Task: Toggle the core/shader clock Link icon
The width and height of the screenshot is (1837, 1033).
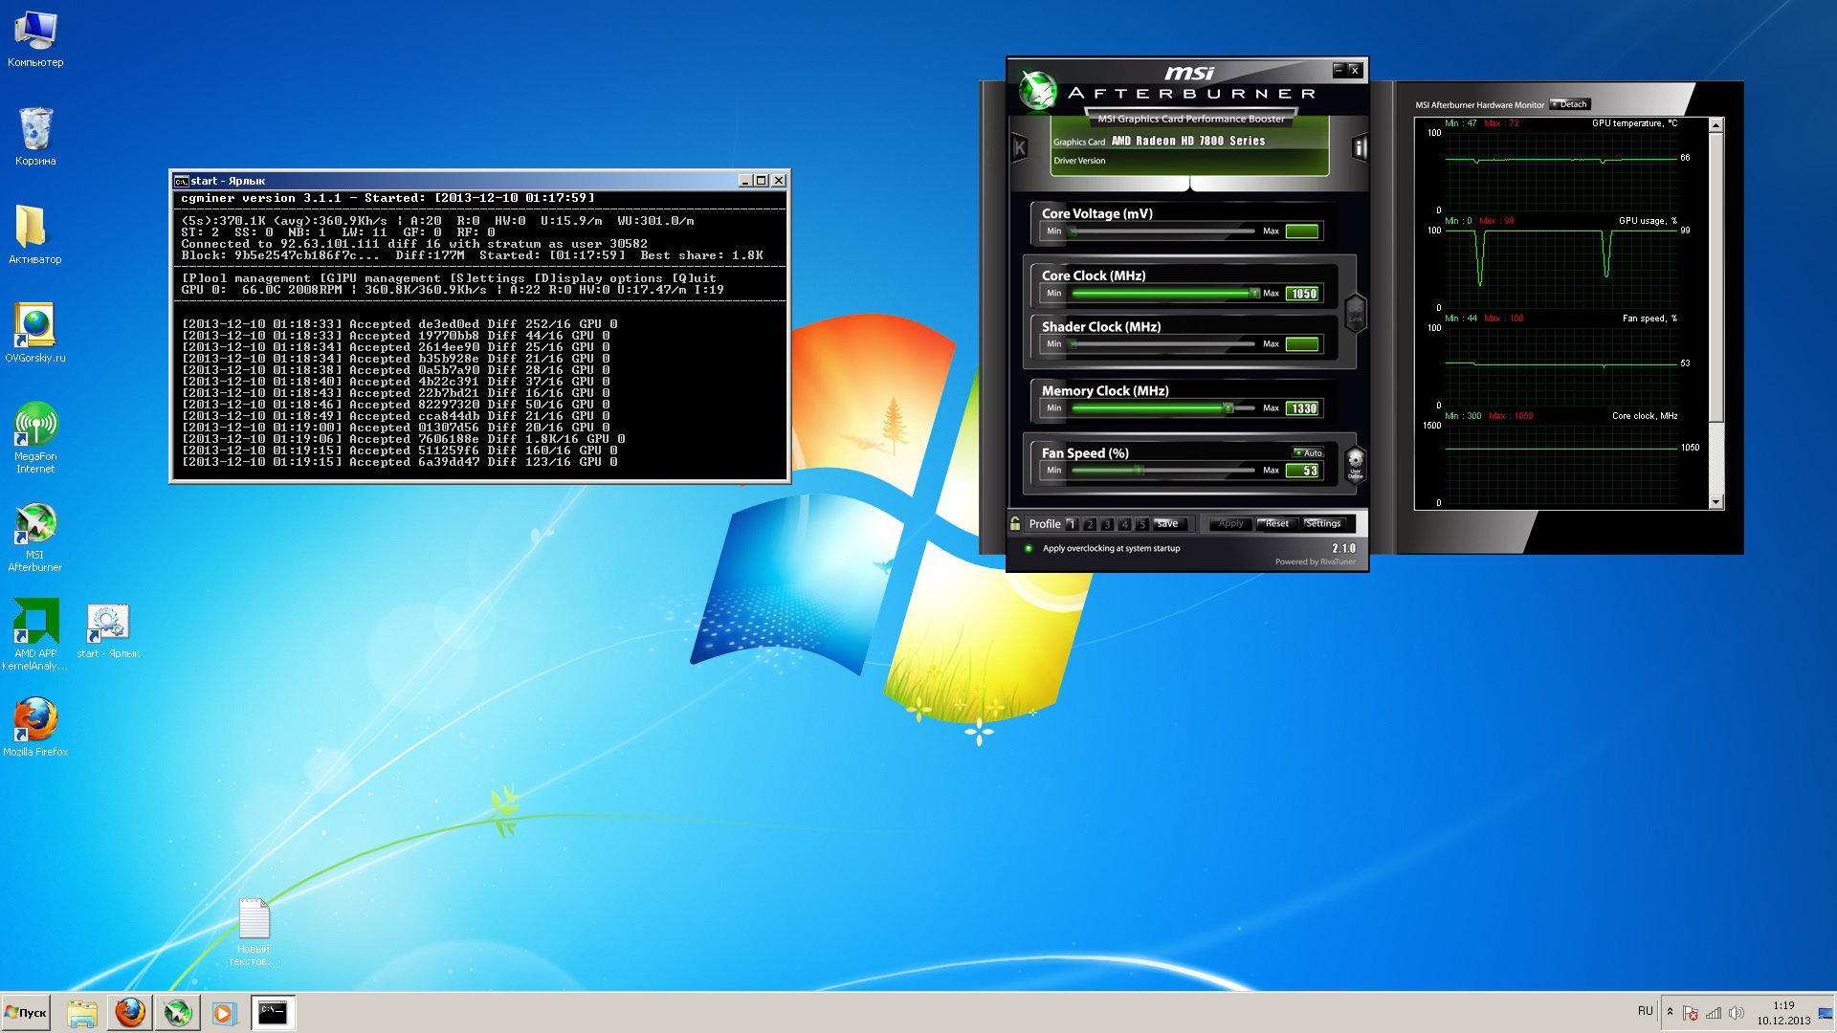Action: click(x=1355, y=312)
